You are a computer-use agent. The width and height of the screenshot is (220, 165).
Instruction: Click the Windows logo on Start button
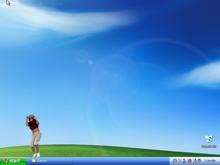pos(5,161)
